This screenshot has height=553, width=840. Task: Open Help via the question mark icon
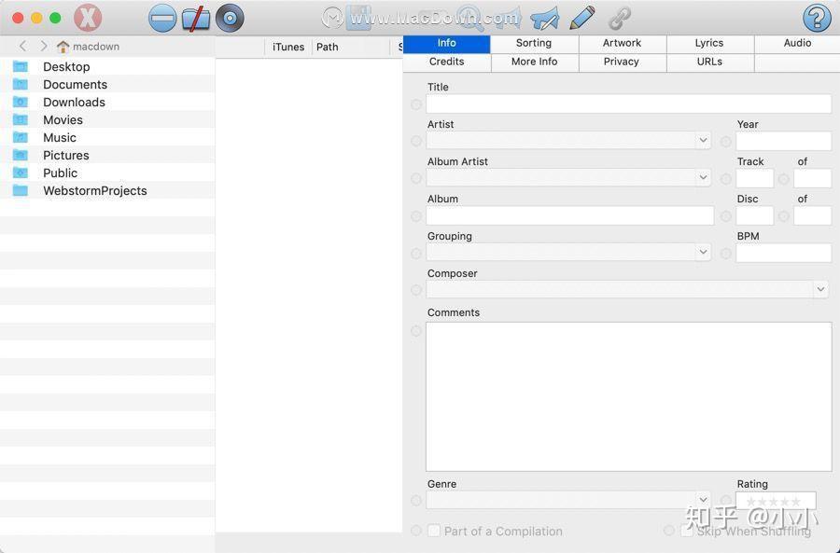coord(816,17)
